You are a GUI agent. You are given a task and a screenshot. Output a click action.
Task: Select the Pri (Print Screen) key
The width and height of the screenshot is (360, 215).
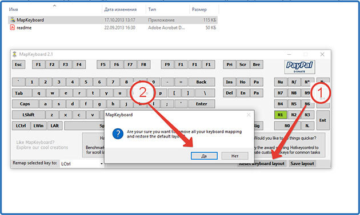click(x=229, y=64)
